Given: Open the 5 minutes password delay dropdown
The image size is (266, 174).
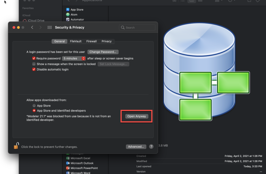Looking at the screenshot, I should (74, 58).
